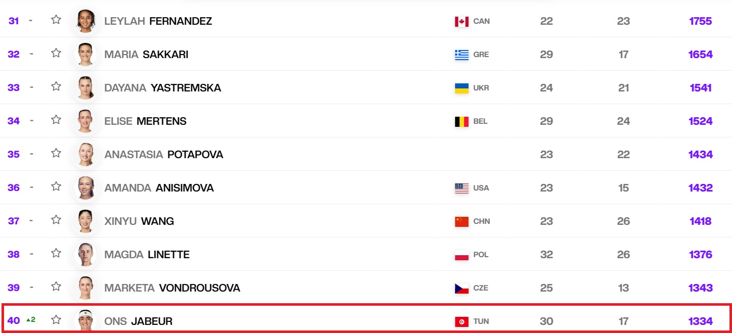This screenshot has height=333, width=732.
Task: Star Dayana Yastremska as a favorite
Action: 56,86
